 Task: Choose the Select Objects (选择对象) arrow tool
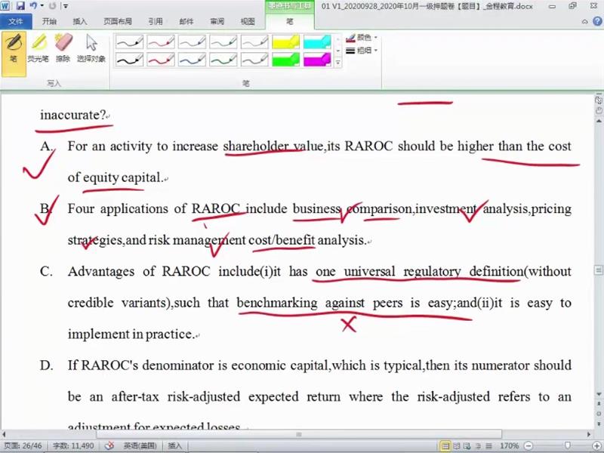click(x=91, y=49)
